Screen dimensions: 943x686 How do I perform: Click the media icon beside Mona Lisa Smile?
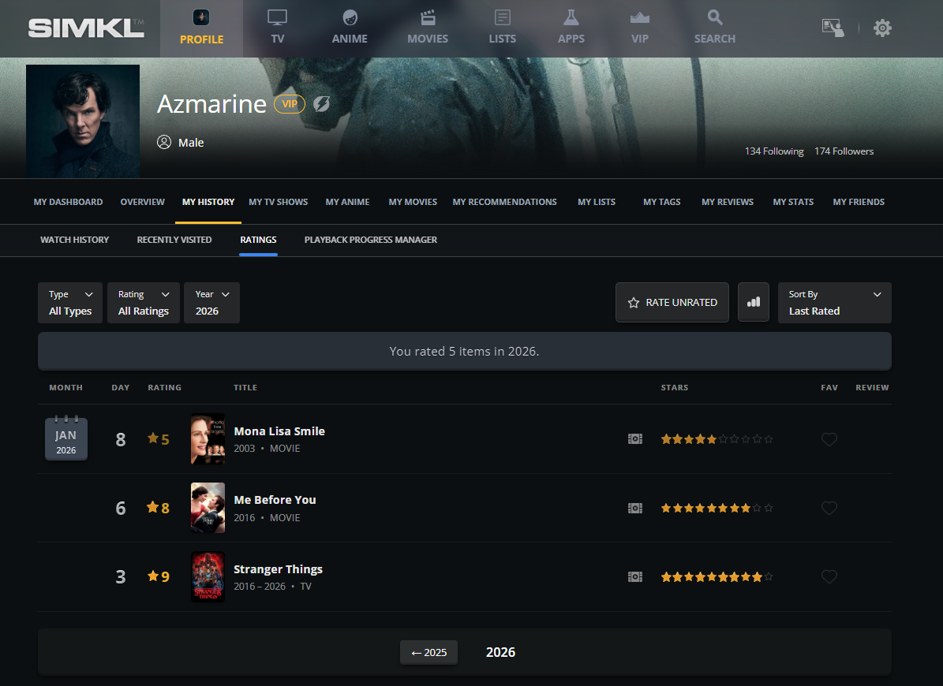point(635,439)
